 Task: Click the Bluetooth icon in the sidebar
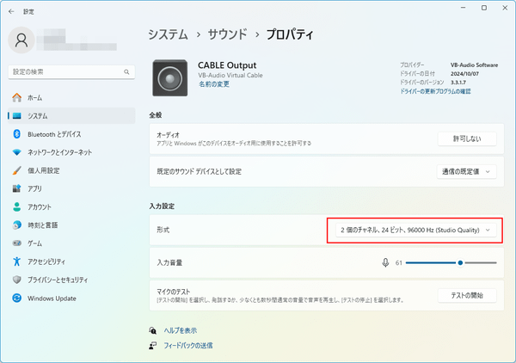[x=17, y=134]
